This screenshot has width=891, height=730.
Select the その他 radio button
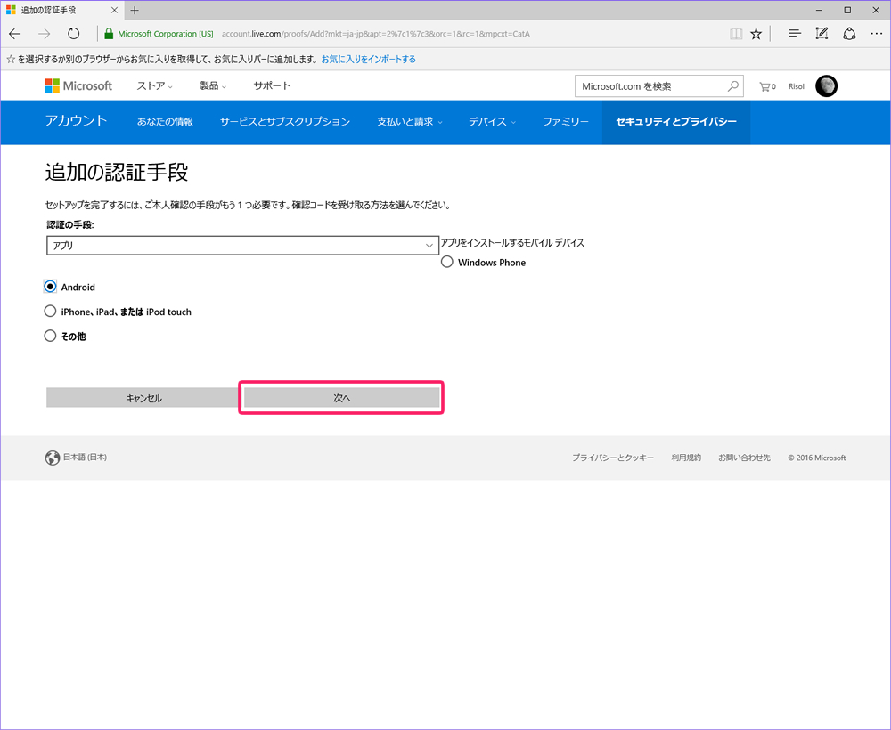(50, 336)
